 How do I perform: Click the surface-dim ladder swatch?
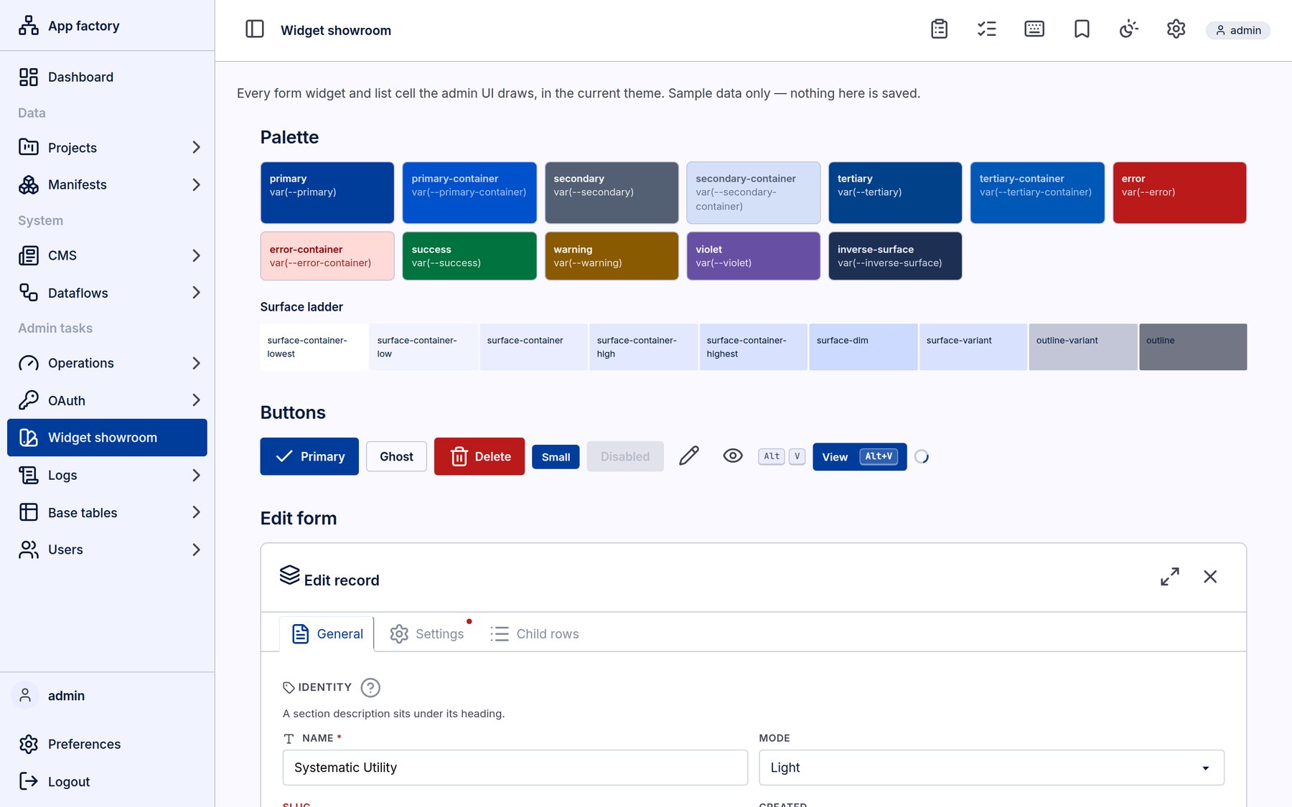tap(863, 346)
